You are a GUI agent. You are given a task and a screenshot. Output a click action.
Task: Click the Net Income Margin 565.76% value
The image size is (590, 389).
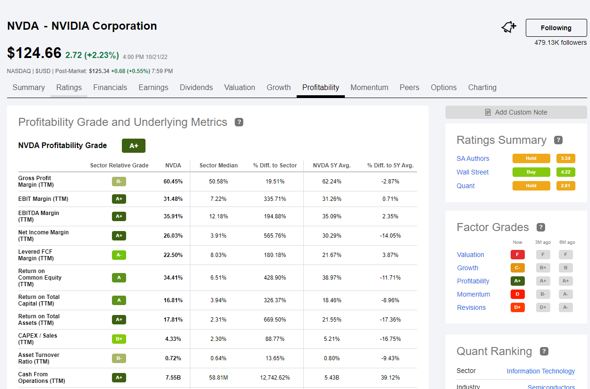(x=275, y=236)
